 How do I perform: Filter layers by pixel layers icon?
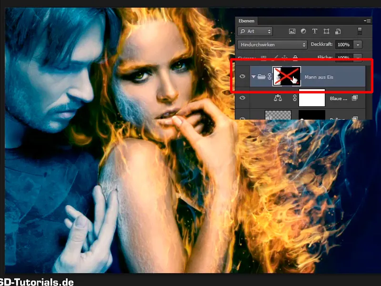pos(292,31)
